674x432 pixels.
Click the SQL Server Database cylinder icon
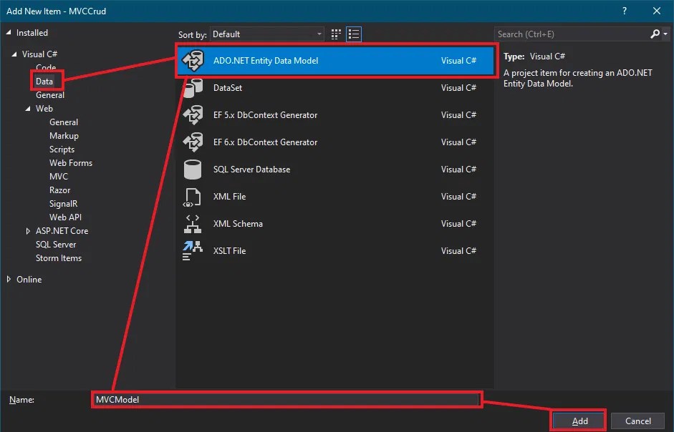coord(193,170)
